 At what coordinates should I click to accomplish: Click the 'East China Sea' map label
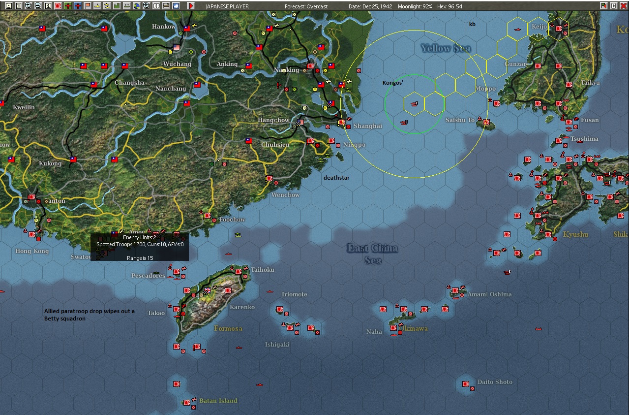click(x=372, y=254)
